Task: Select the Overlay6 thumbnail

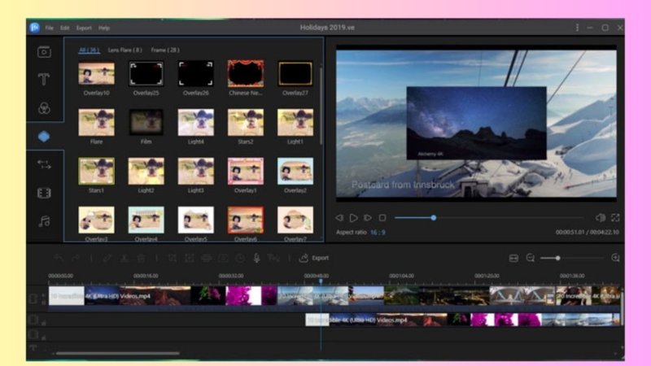Action: 246,220
